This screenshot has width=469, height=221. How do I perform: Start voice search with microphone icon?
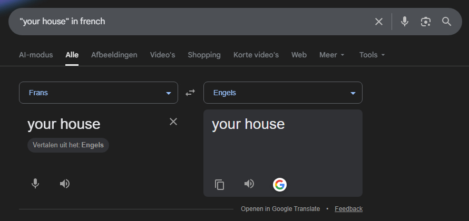405,22
